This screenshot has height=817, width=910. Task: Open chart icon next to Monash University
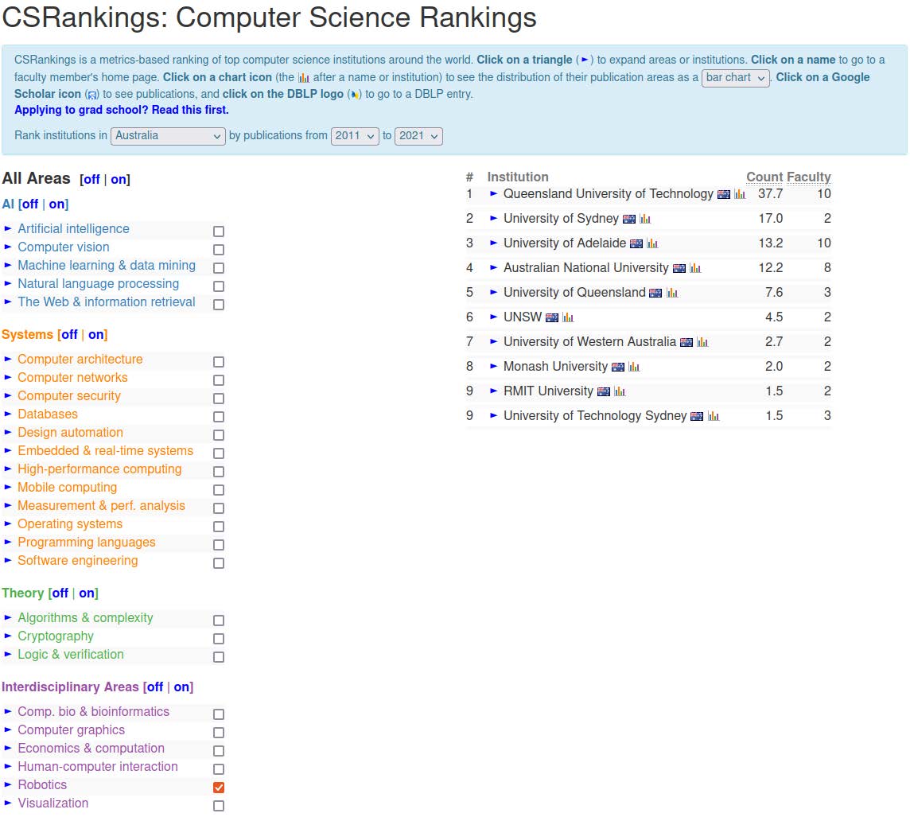coord(634,367)
